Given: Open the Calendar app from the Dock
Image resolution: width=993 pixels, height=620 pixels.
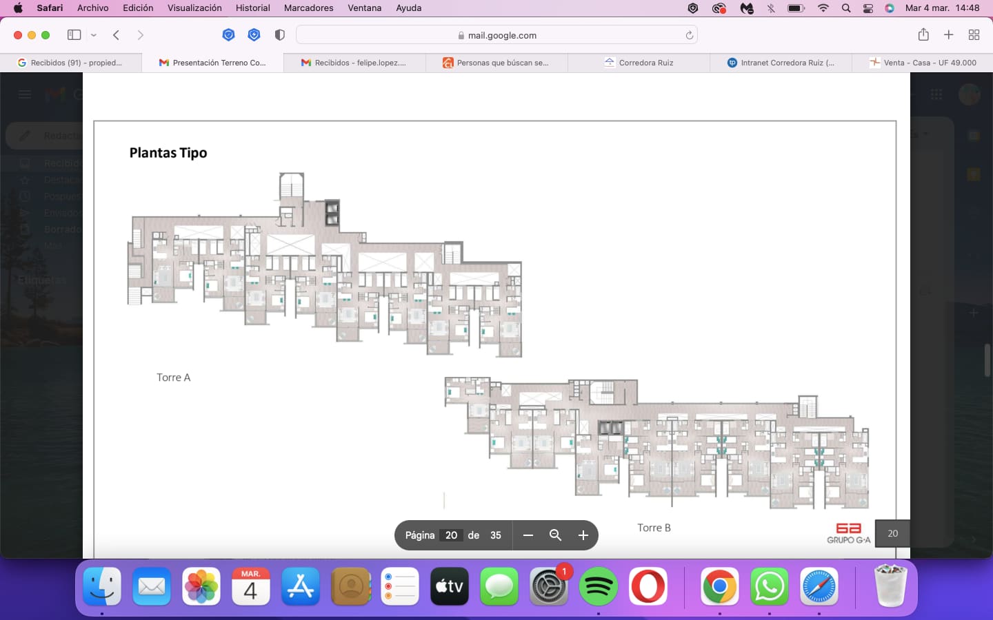Looking at the screenshot, I should pyautogui.click(x=251, y=587).
